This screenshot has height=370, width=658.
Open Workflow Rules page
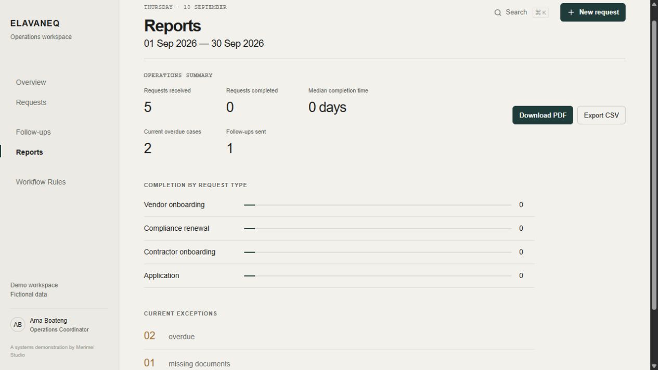pos(41,182)
